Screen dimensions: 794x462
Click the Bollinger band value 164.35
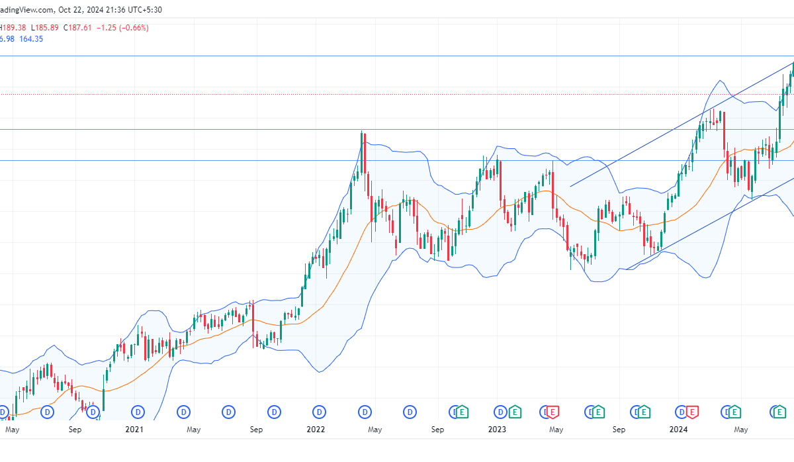coord(30,39)
